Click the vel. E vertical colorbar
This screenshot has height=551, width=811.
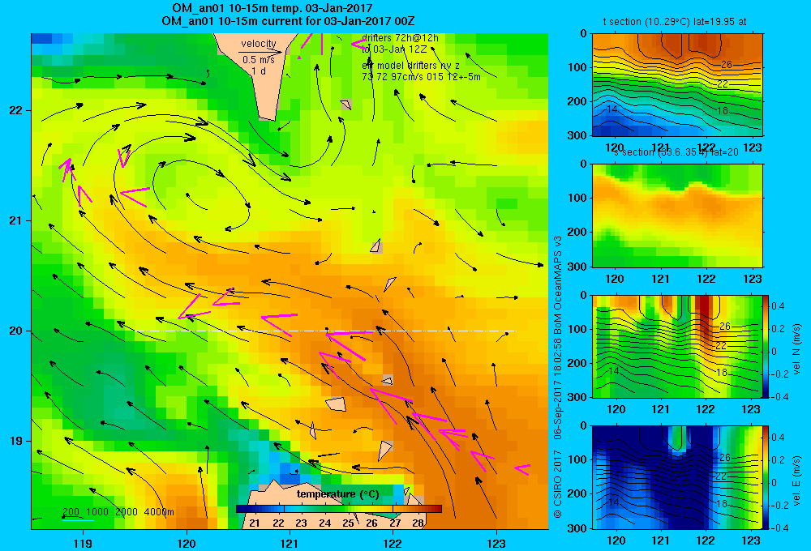coord(766,477)
